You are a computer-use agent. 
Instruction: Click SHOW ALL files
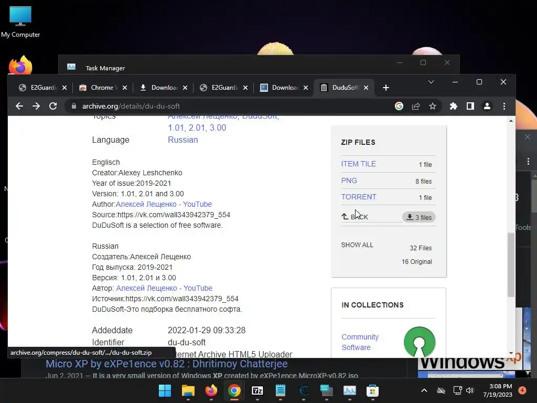(x=357, y=245)
